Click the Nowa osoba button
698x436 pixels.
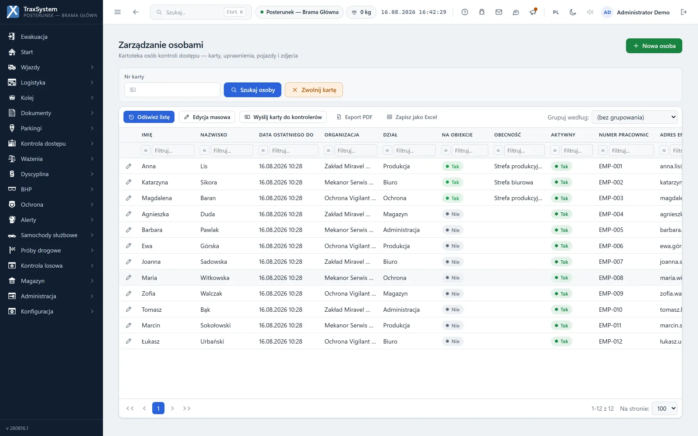pyautogui.click(x=654, y=46)
